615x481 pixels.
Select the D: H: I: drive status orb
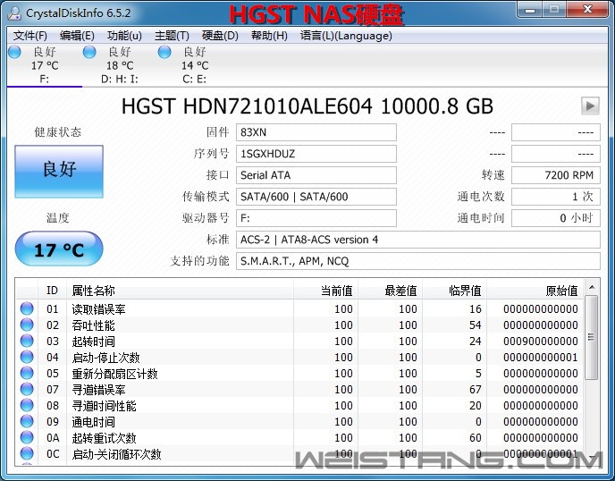tap(89, 52)
